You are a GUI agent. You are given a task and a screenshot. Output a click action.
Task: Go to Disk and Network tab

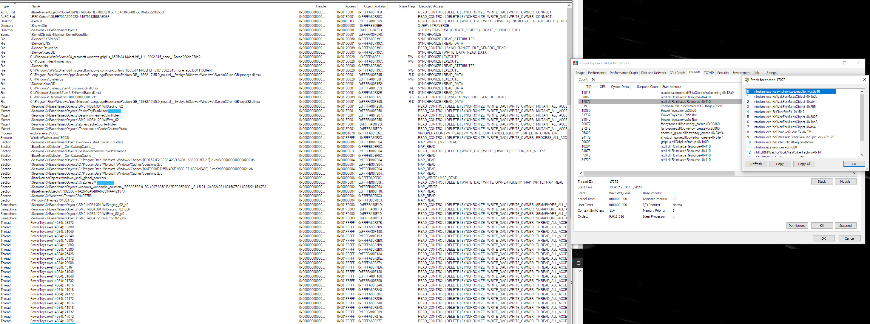[653, 72]
